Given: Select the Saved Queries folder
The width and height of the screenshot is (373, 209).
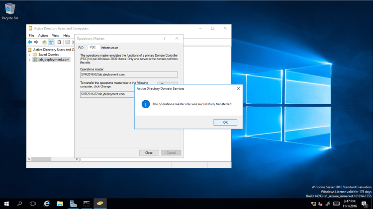Looking at the screenshot, I should coord(48,55).
